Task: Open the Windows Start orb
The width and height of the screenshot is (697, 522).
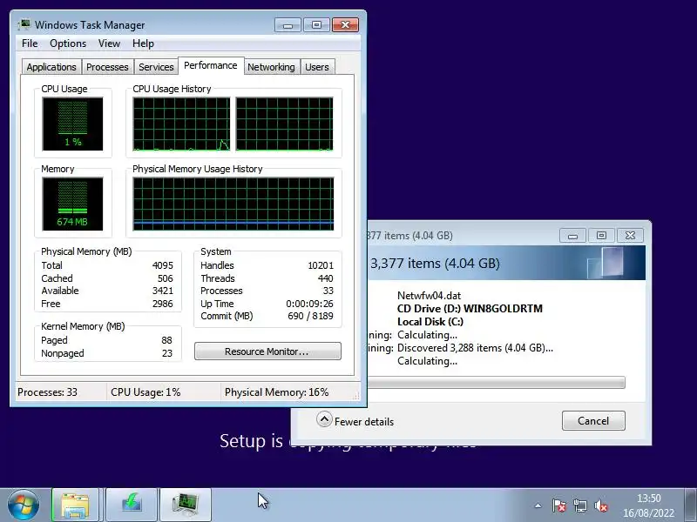Action: [24, 505]
